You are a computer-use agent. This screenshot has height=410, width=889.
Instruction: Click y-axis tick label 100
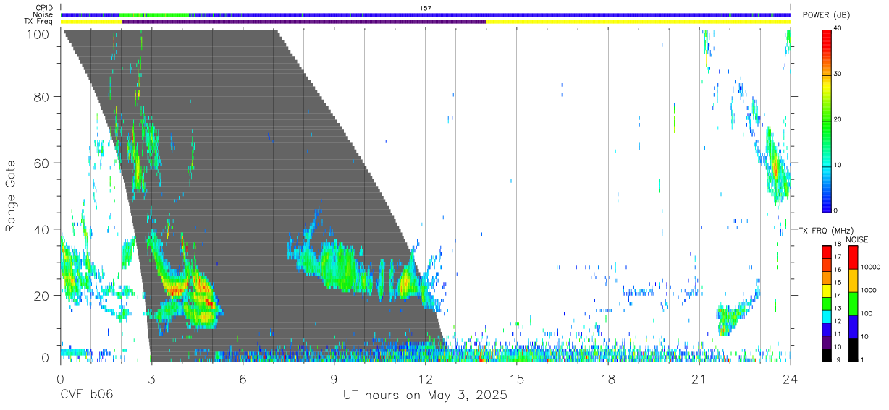[x=38, y=33]
